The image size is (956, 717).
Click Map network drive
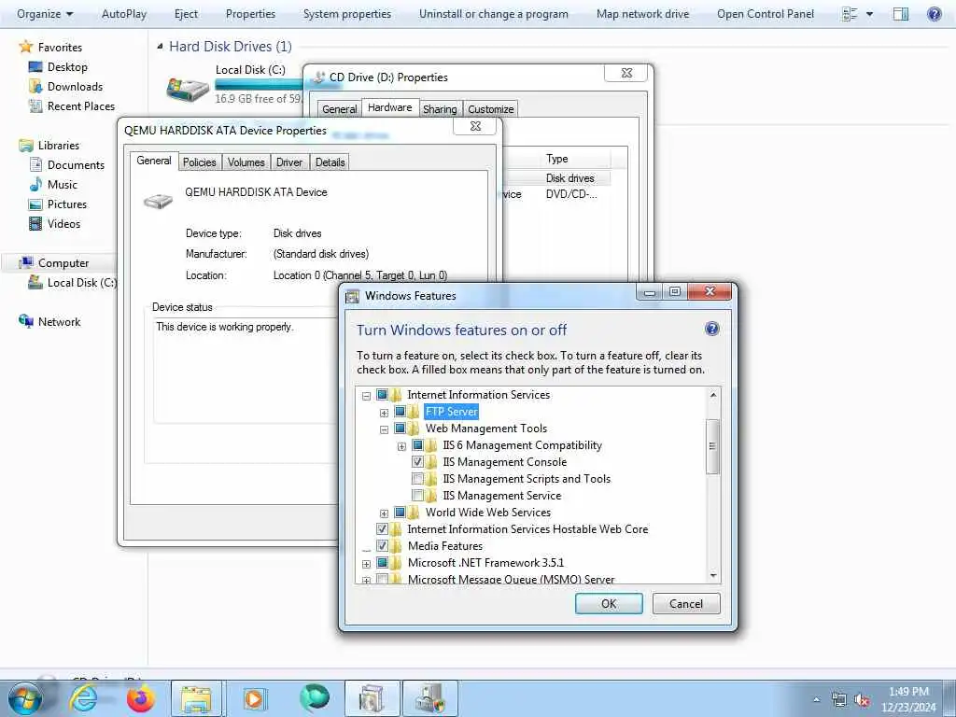click(642, 13)
